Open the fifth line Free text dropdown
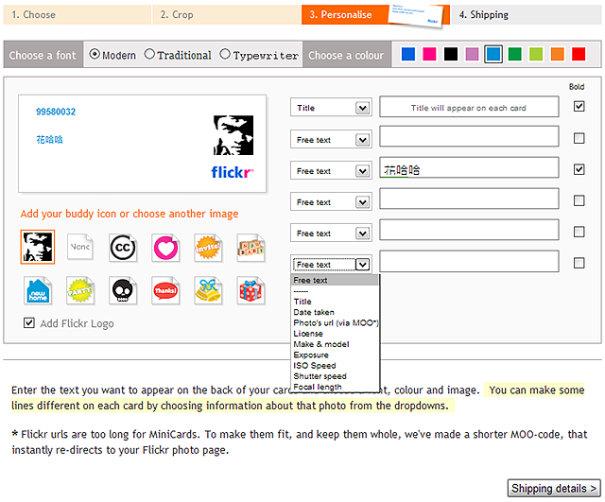Viewport: 605px width, 502px height. click(x=331, y=234)
